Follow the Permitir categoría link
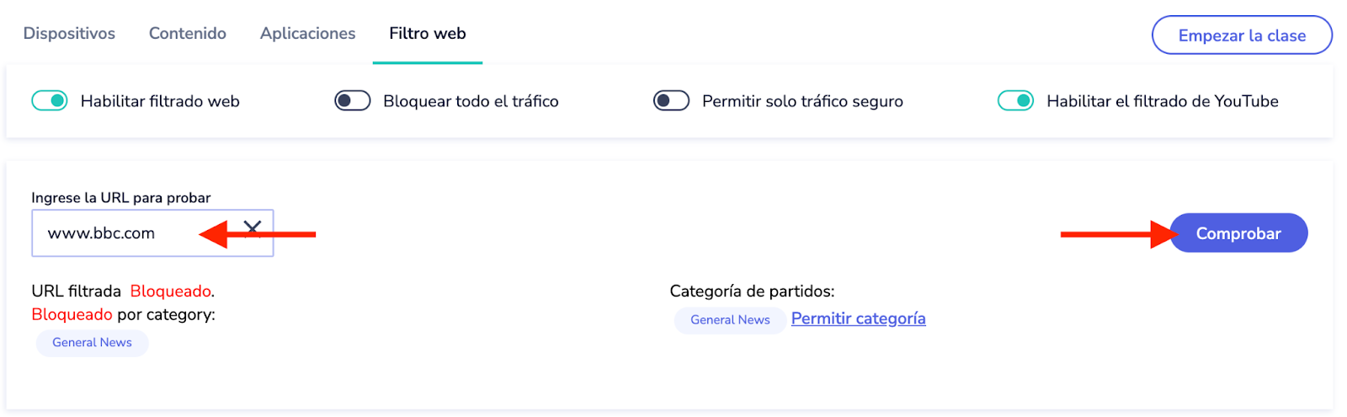The width and height of the screenshot is (1347, 417). point(858,318)
